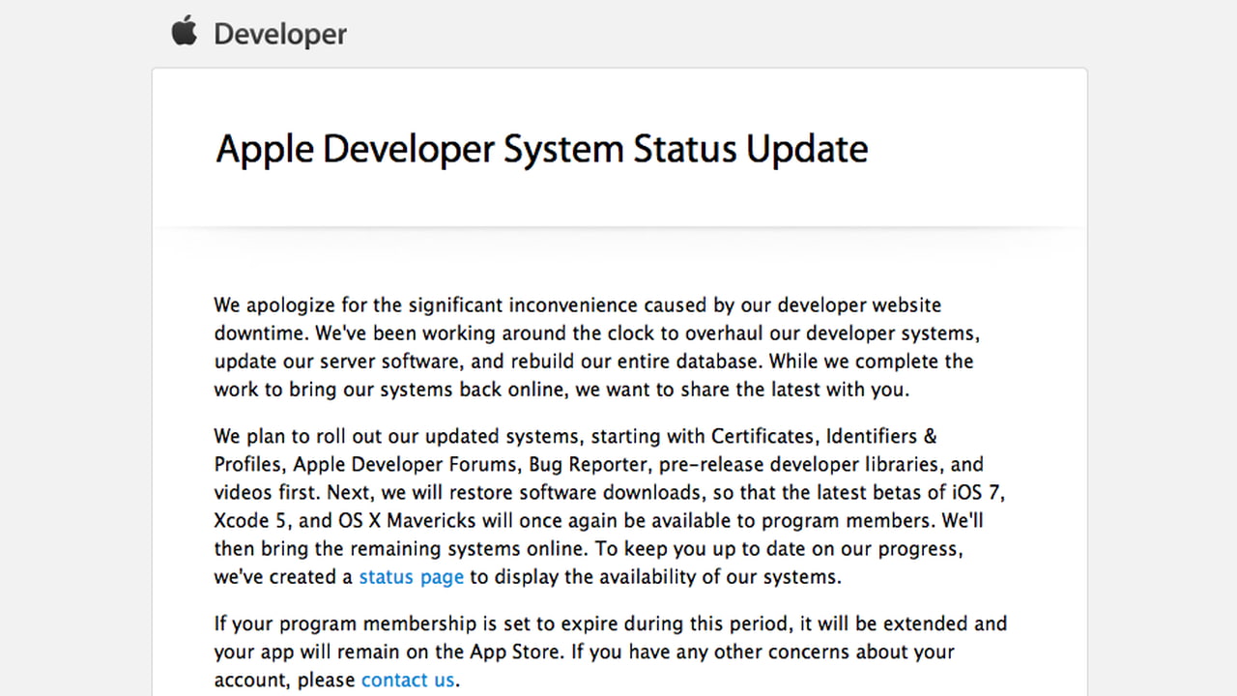1237x696 pixels.
Task: Follow the contact us link
Action: tap(407, 680)
